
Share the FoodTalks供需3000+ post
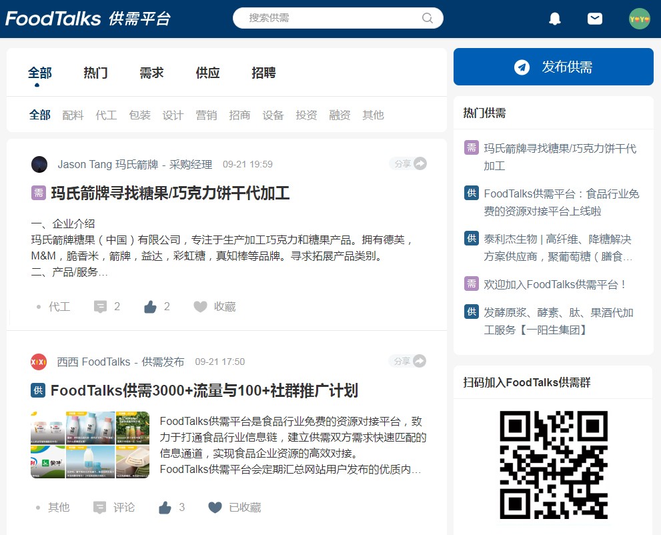tap(420, 360)
